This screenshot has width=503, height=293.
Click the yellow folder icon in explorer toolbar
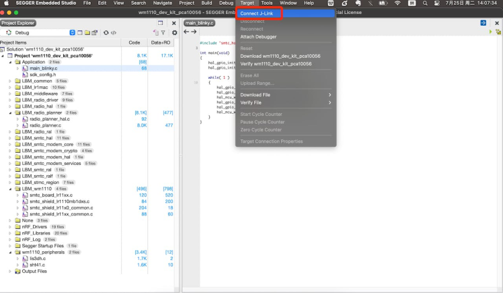pos(87,32)
